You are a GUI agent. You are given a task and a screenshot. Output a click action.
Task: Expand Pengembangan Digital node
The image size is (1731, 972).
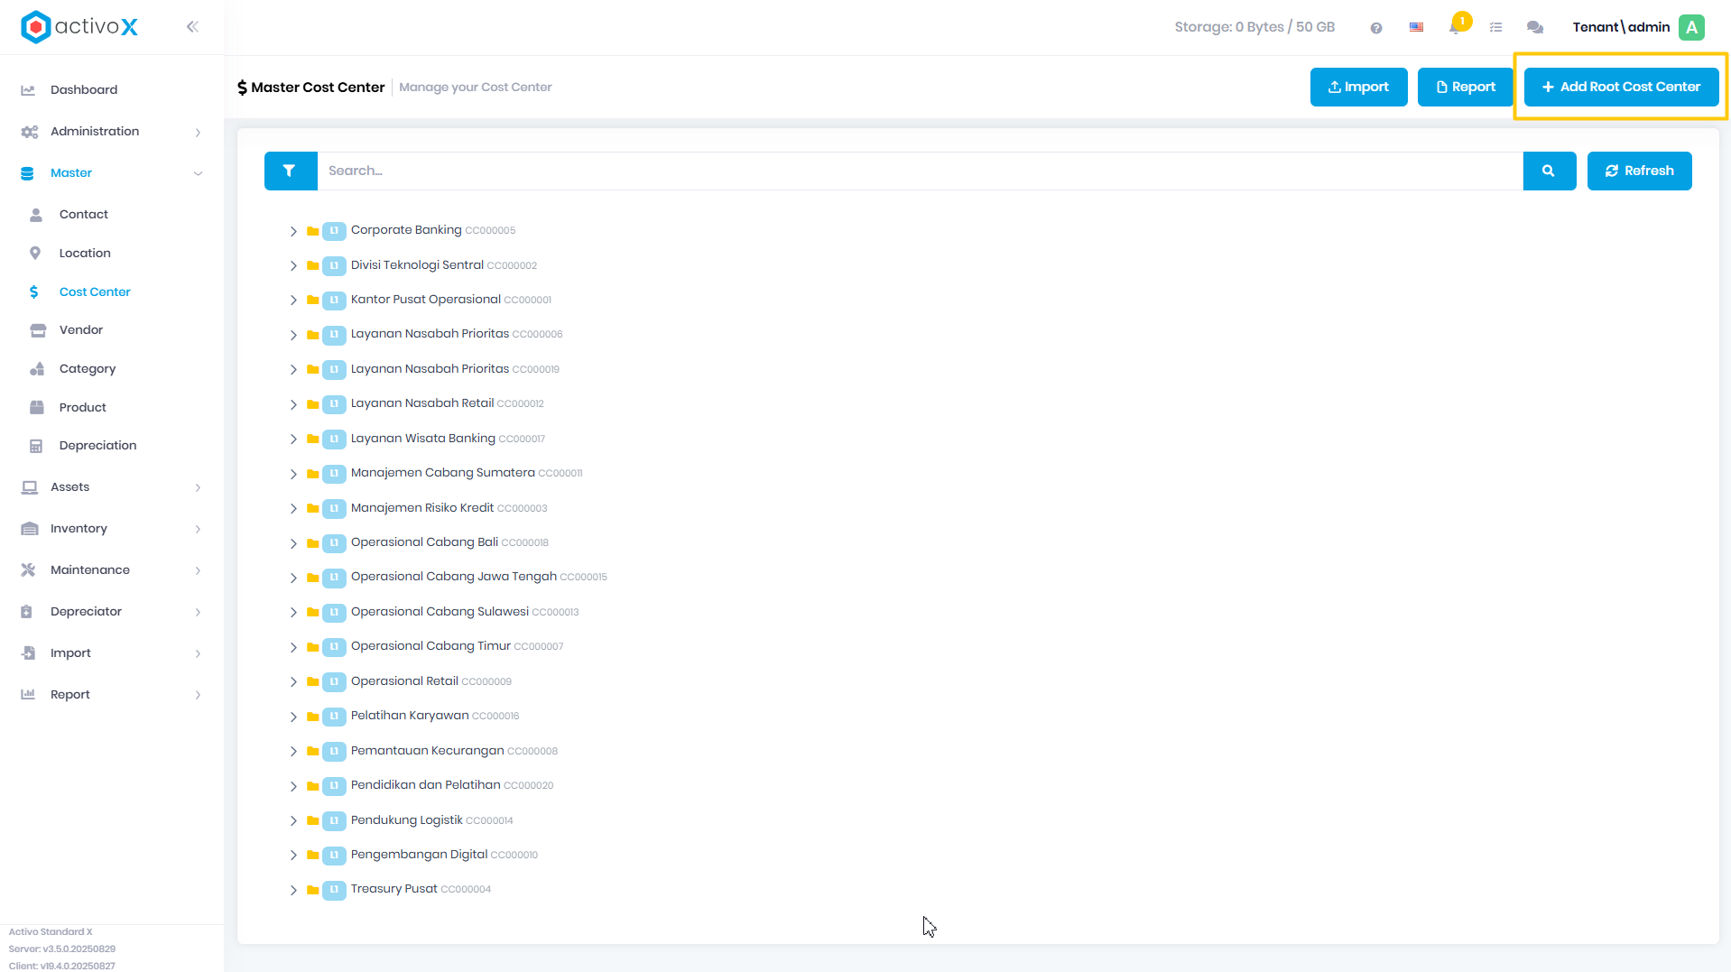(x=293, y=855)
